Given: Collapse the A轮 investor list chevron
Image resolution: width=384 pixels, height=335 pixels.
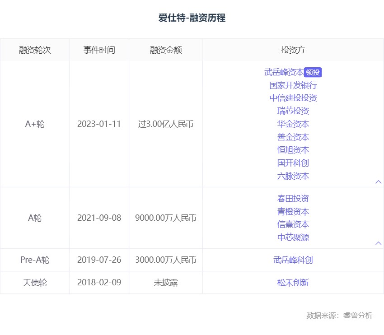Looking at the screenshot, I should 378,243.
